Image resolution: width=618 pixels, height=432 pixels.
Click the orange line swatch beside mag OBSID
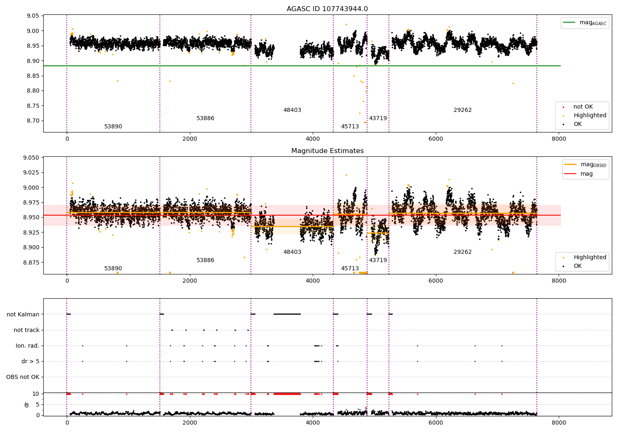[x=571, y=165]
